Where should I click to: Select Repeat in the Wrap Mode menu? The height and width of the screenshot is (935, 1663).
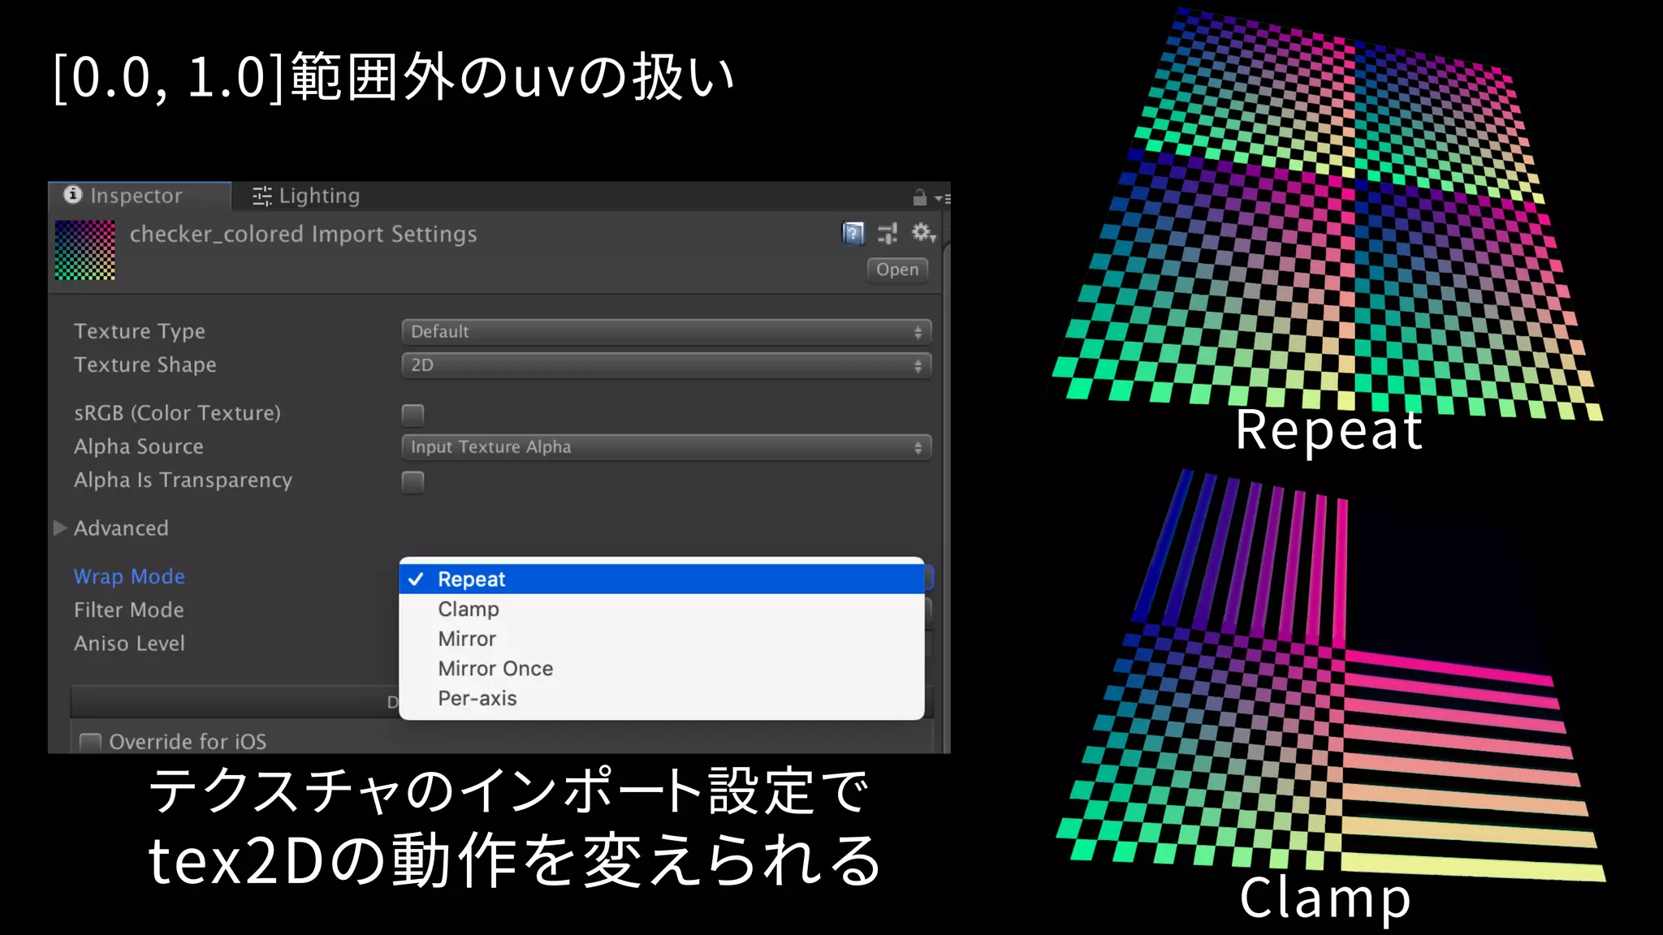coord(662,579)
